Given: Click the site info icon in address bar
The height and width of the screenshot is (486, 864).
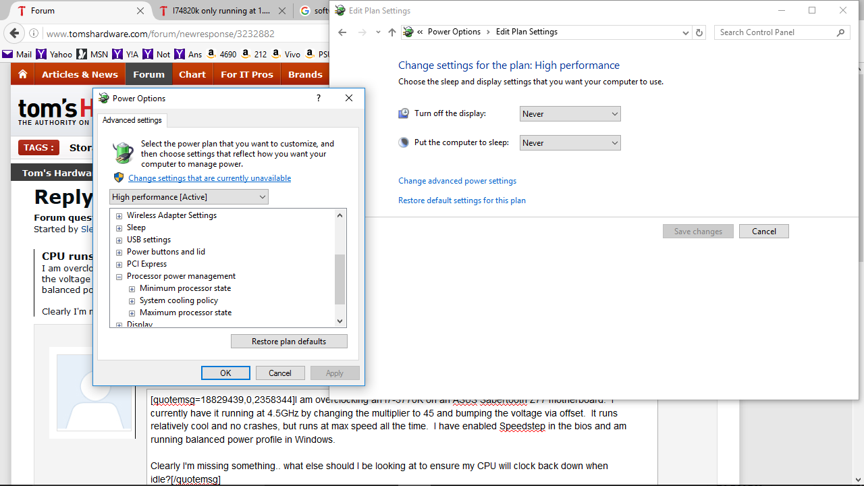Looking at the screenshot, I should 34,33.
